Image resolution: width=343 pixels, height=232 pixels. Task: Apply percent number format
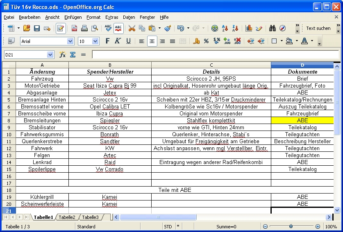tap(206, 41)
